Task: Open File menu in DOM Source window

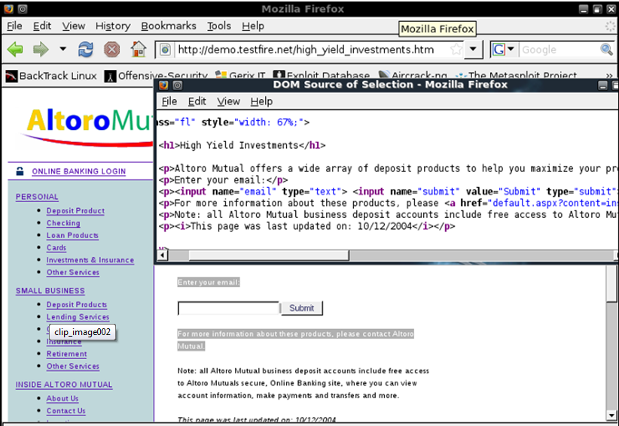Action: [x=169, y=101]
